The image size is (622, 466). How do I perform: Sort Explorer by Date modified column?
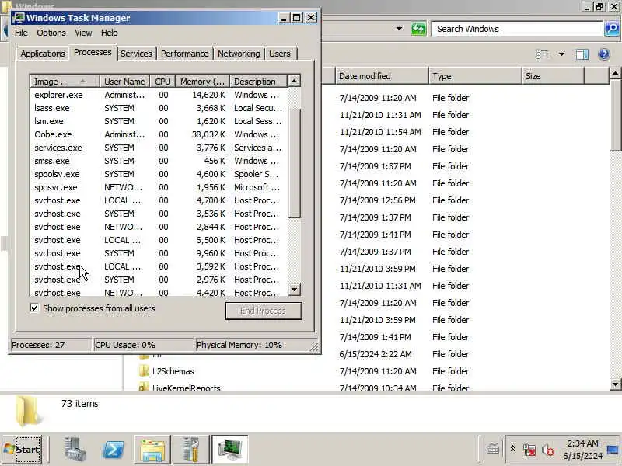[x=382, y=76]
